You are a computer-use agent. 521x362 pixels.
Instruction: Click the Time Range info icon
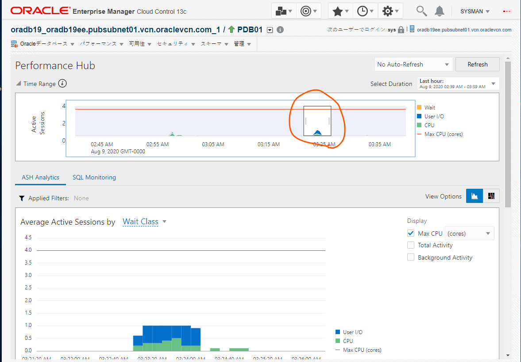point(62,83)
